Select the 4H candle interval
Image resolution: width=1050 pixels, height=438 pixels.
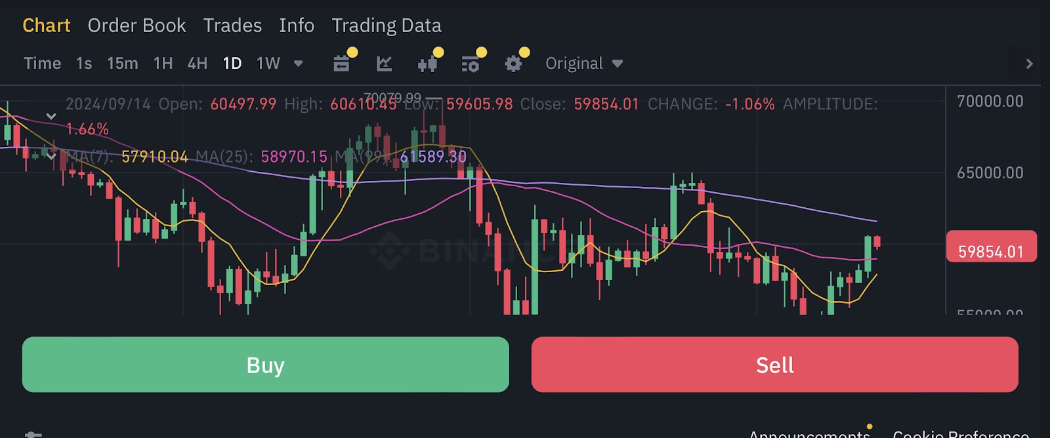tap(196, 63)
